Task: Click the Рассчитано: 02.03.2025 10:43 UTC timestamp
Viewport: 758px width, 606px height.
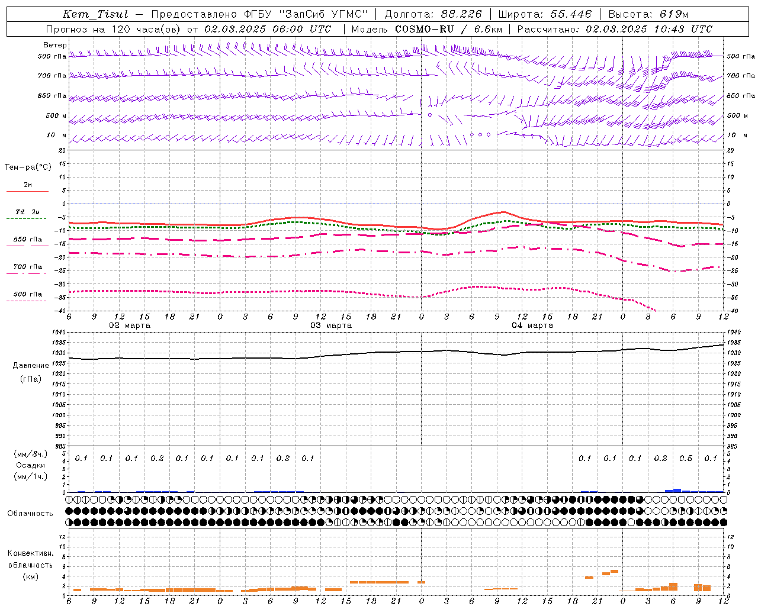Action: [615, 29]
